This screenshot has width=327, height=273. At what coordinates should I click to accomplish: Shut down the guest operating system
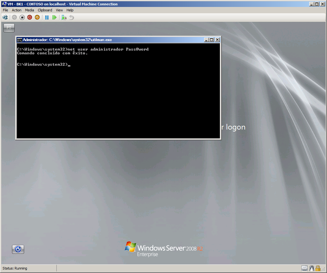point(30,17)
